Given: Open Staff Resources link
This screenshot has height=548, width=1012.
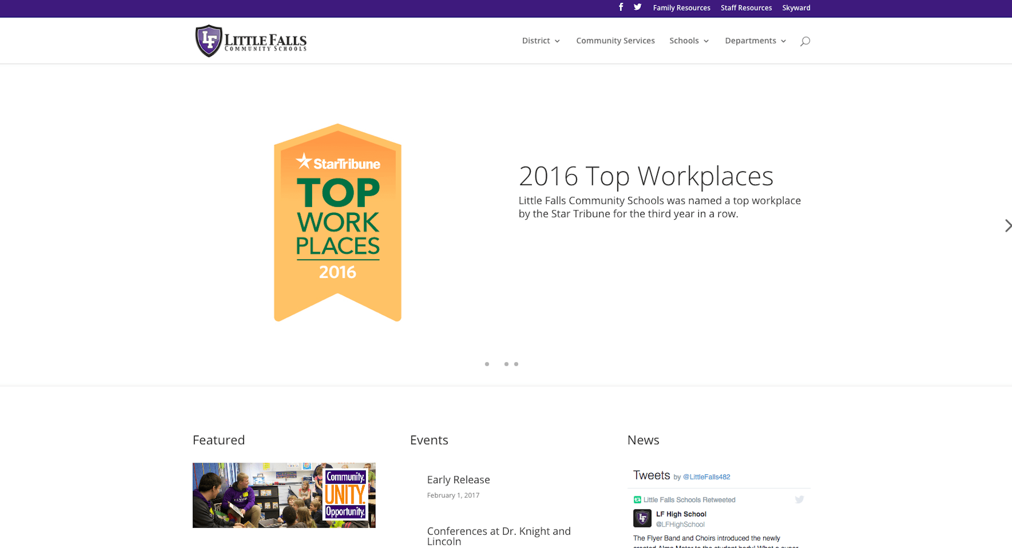Looking at the screenshot, I should coord(746,8).
